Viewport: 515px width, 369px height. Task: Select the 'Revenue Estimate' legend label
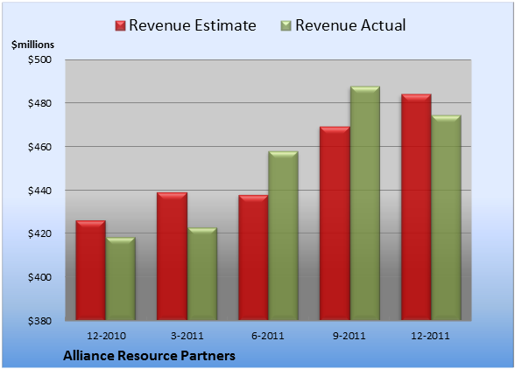pos(193,25)
